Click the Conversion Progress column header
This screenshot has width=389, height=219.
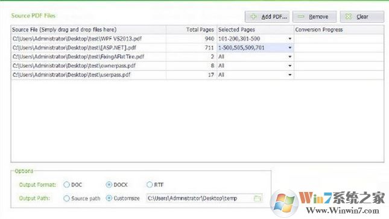[339, 29]
